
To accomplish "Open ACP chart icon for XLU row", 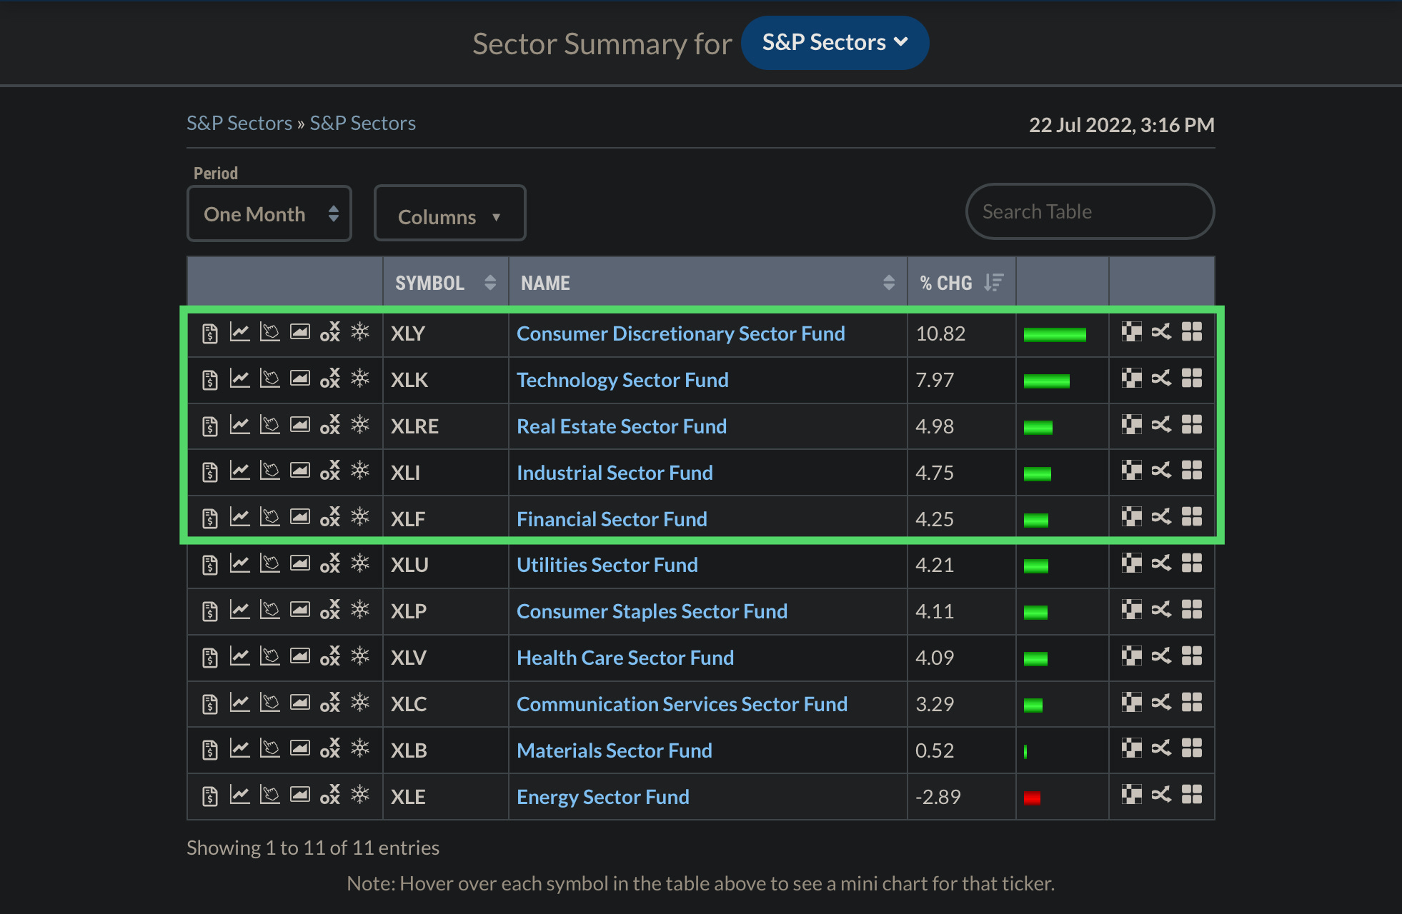I will click(269, 563).
